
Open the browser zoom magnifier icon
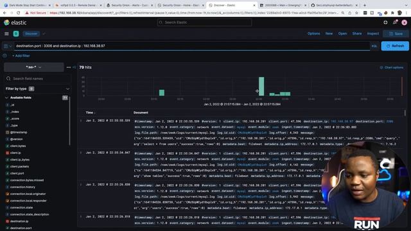coord(343,13)
